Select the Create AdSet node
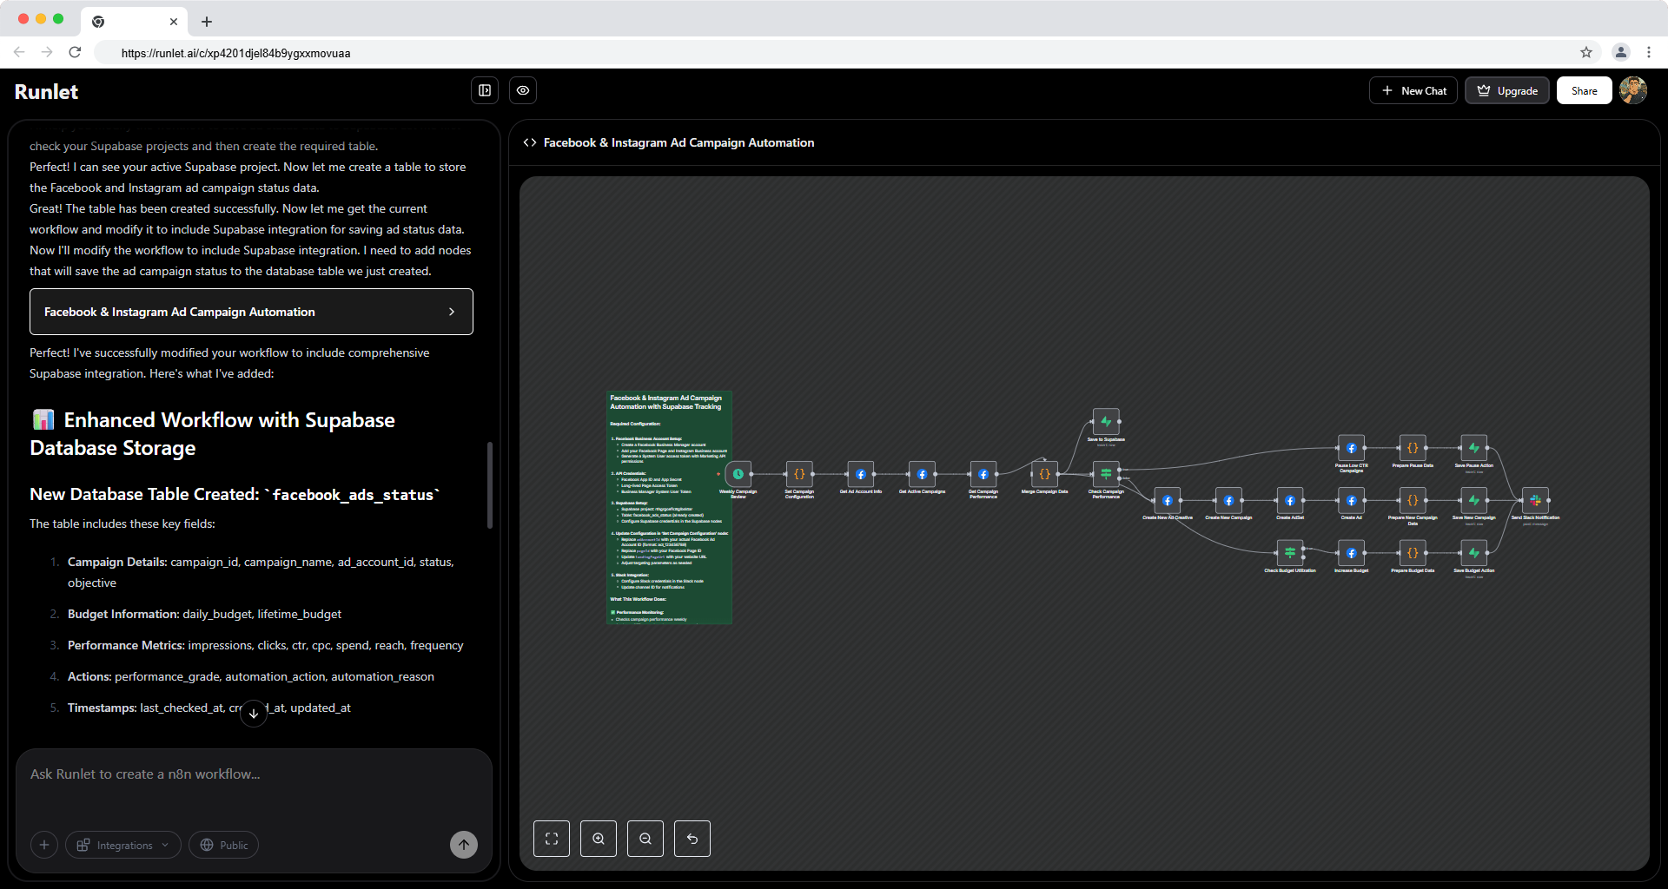 (x=1290, y=501)
